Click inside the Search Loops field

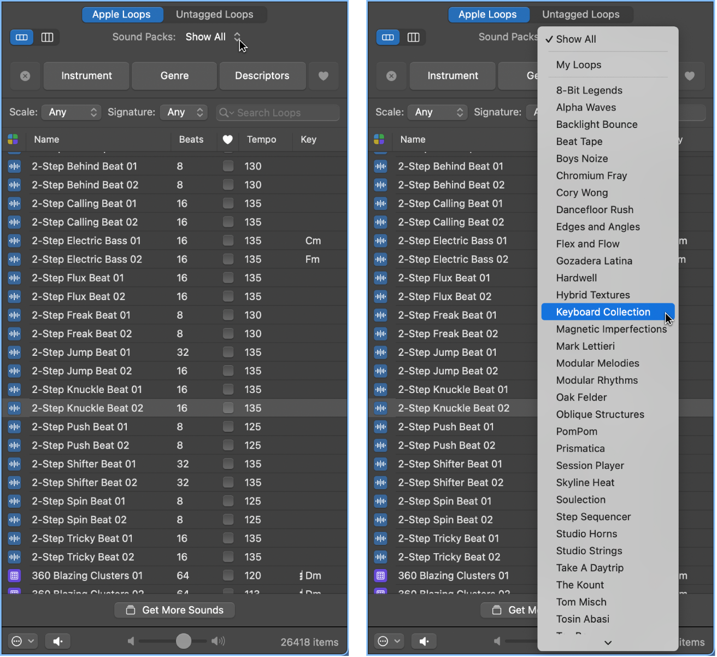278,113
